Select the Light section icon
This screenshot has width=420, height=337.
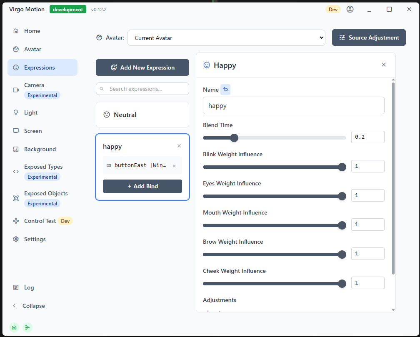[x=16, y=112]
